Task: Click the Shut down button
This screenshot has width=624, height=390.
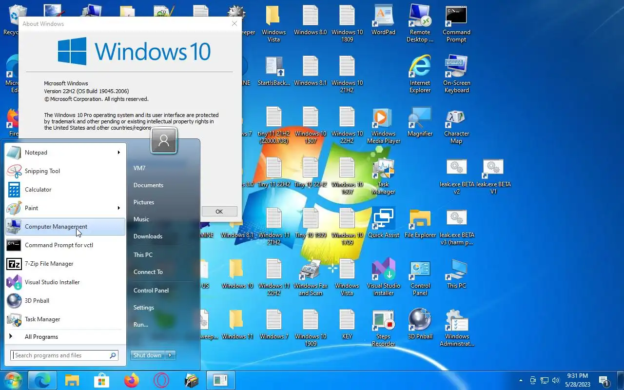Action: pyautogui.click(x=148, y=355)
